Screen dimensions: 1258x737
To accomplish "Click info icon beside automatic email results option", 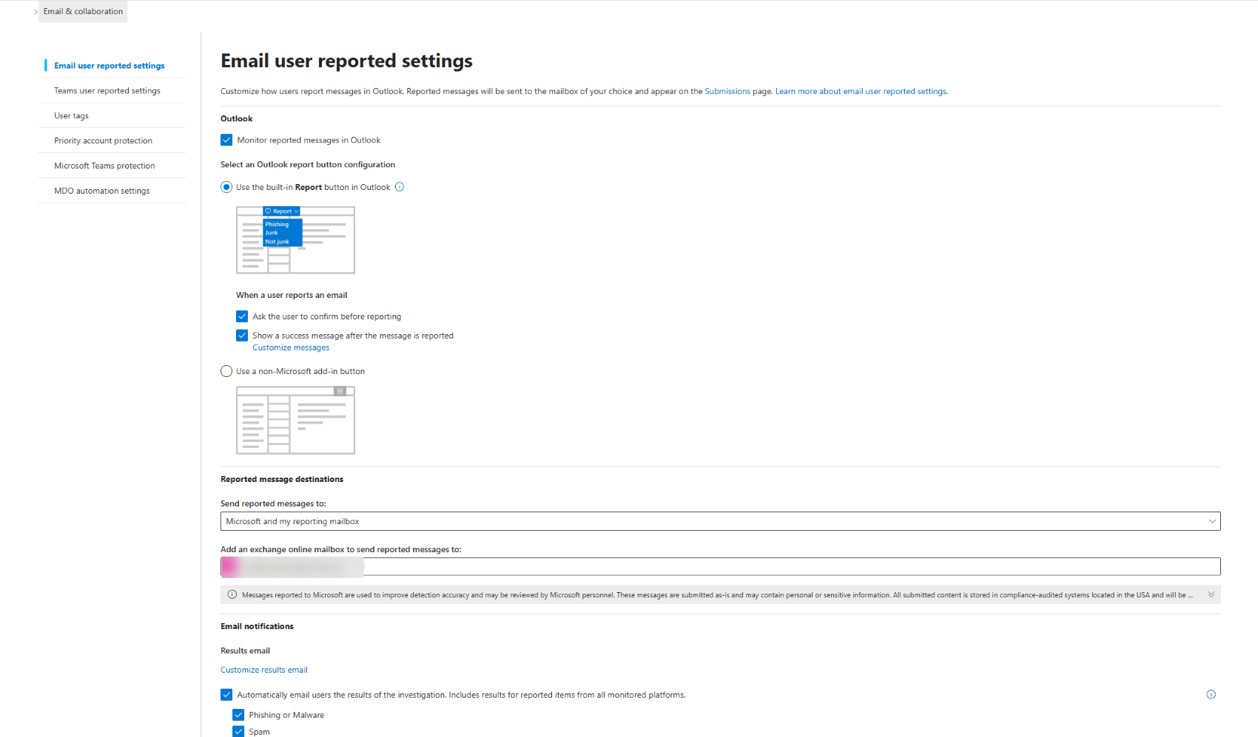I will (1211, 694).
